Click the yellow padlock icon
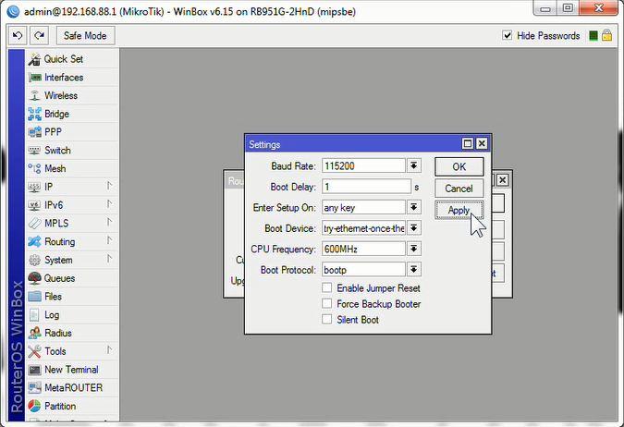 [x=606, y=35]
